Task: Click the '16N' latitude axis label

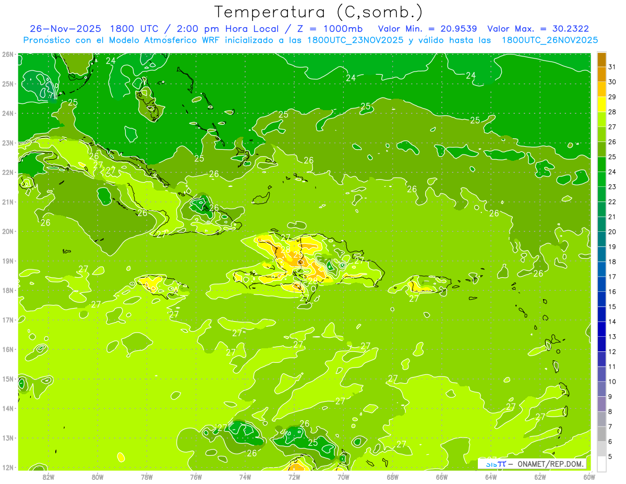Action: click(x=8, y=349)
